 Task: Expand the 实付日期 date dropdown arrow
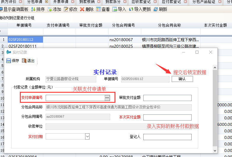click(87, 137)
